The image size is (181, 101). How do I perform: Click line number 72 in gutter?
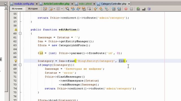click(x=15, y=81)
